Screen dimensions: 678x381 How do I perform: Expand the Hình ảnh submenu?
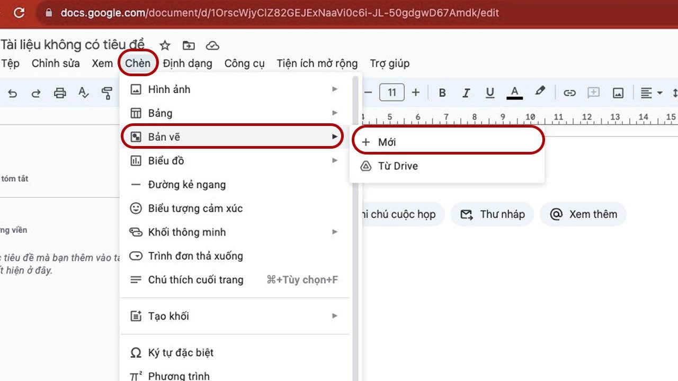pyautogui.click(x=235, y=89)
